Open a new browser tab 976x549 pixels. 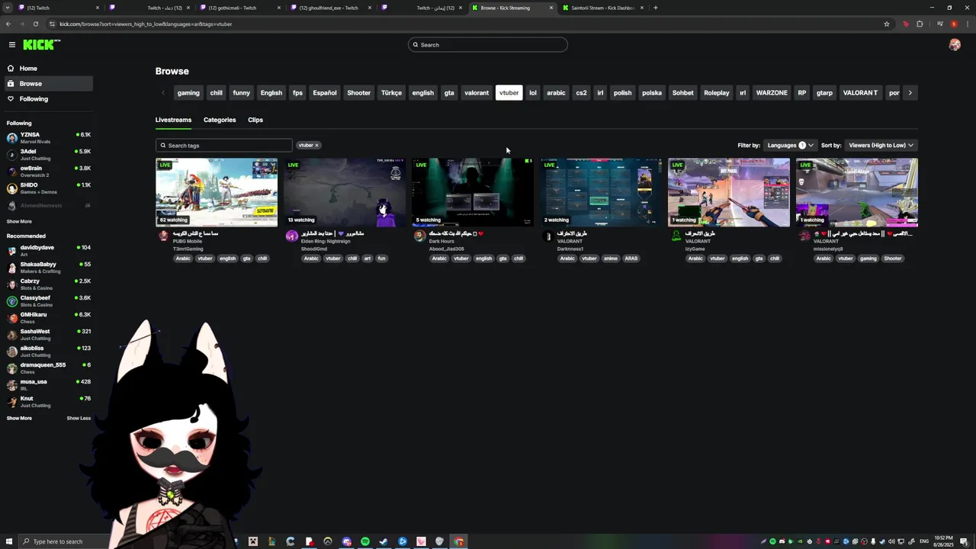(x=656, y=8)
